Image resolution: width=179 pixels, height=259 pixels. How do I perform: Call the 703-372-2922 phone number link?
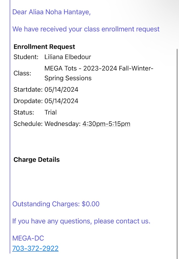coord(35,248)
